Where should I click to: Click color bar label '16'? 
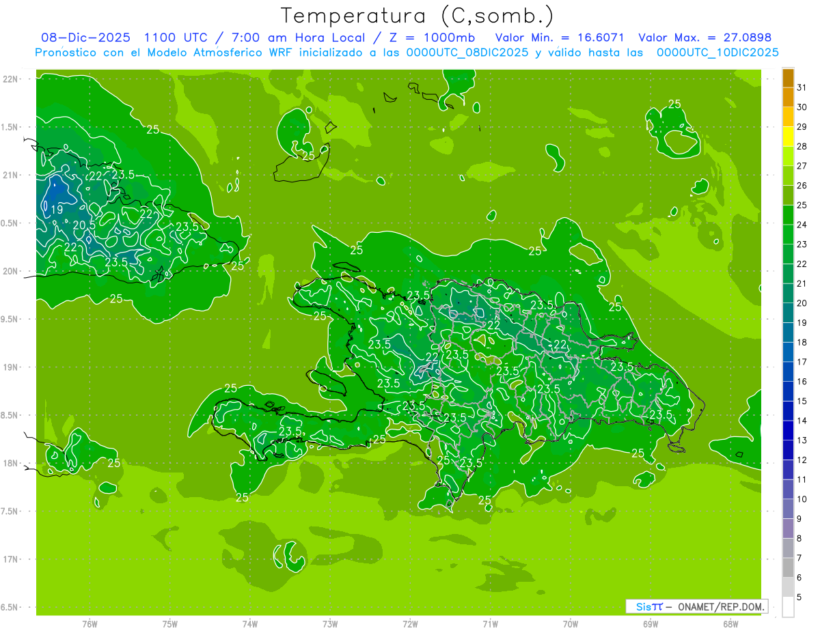[802, 382]
